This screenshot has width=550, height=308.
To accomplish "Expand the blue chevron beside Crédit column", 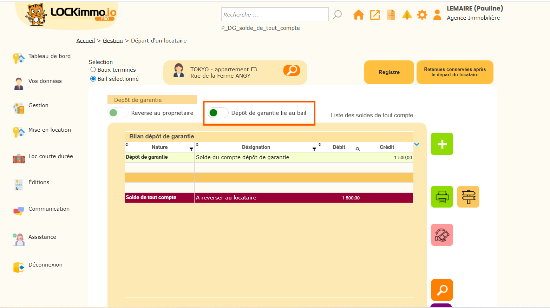I will 417,144.
